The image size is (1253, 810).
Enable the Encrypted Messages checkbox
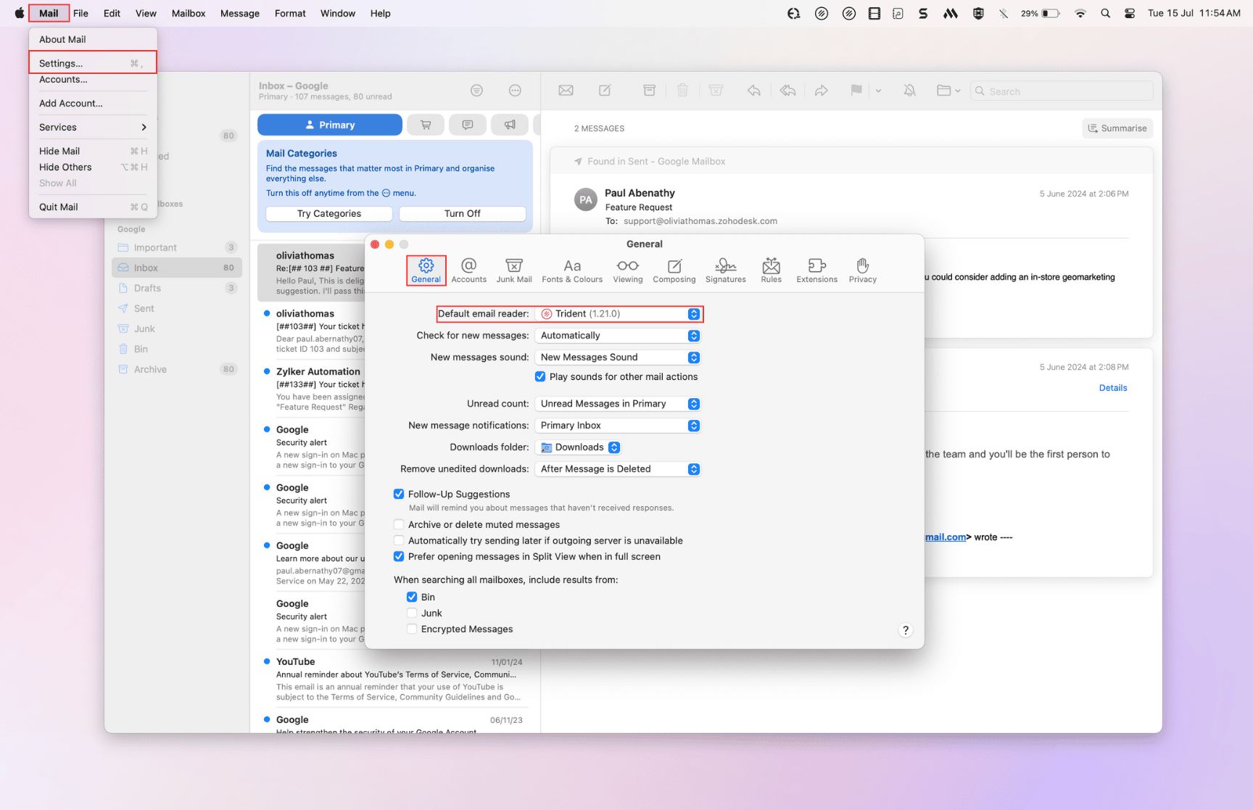(x=412, y=629)
